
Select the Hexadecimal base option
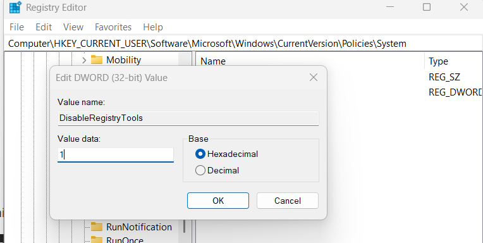(227, 154)
